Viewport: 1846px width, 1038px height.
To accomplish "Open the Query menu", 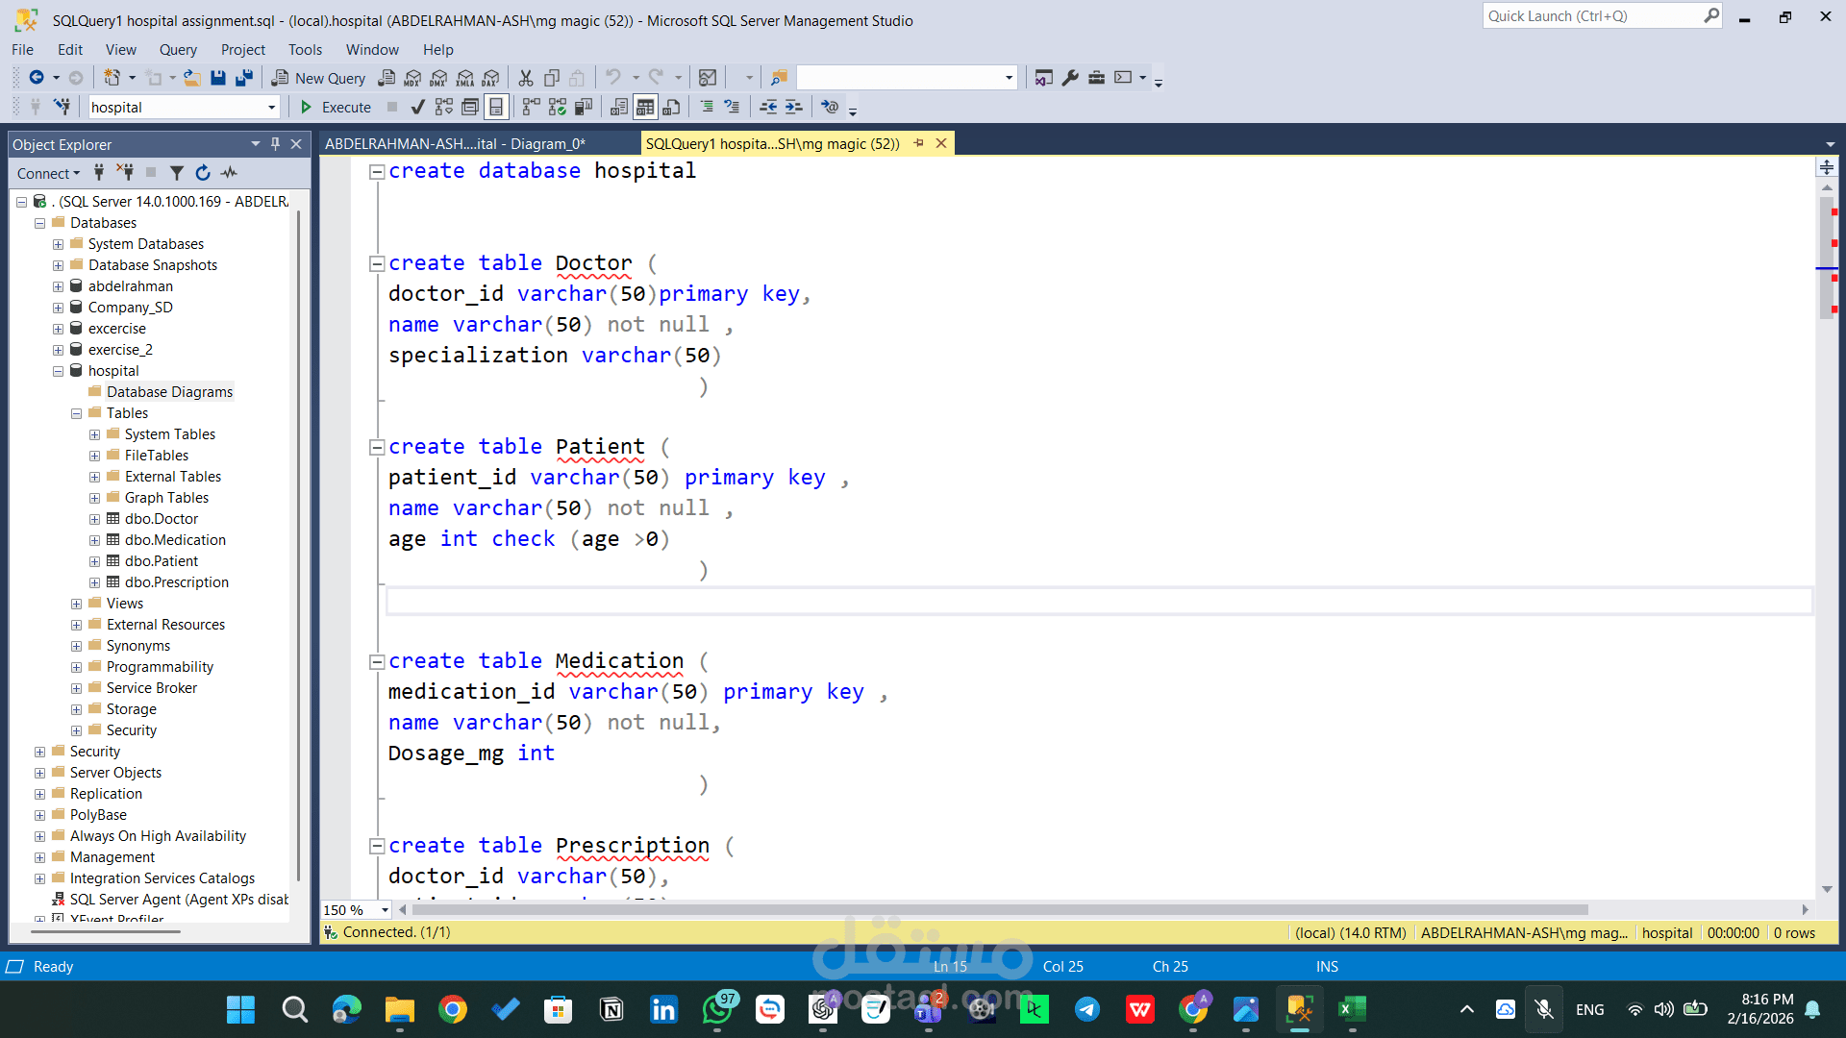I will click(x=178, y=50).
